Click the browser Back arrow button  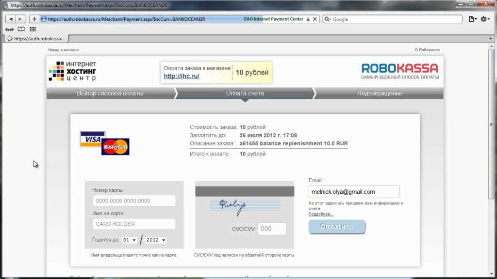(x=11, y=19)
